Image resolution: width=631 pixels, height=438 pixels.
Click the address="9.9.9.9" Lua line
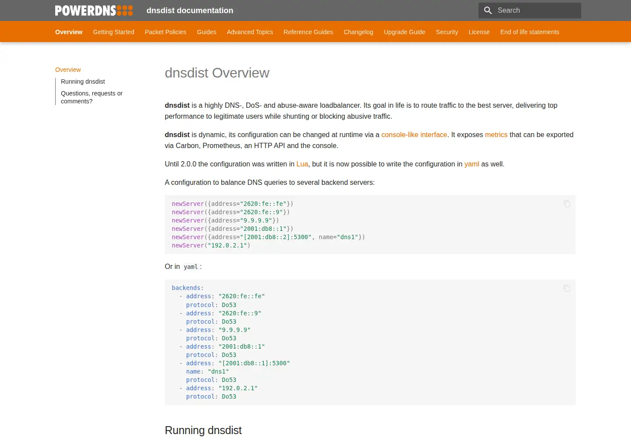click(x=225, y=221)
